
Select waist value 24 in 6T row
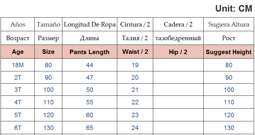tap(135, 128)
